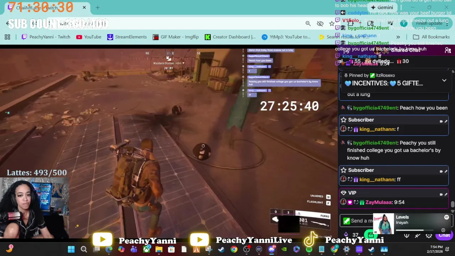Screen dimensions: 455x256
Task: Open the apps grid on bookmarks bar
Action: click(7, 37)
